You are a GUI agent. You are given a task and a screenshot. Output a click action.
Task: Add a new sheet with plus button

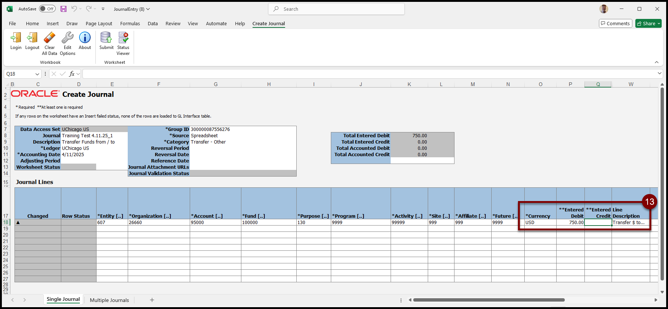pos(152,300)
